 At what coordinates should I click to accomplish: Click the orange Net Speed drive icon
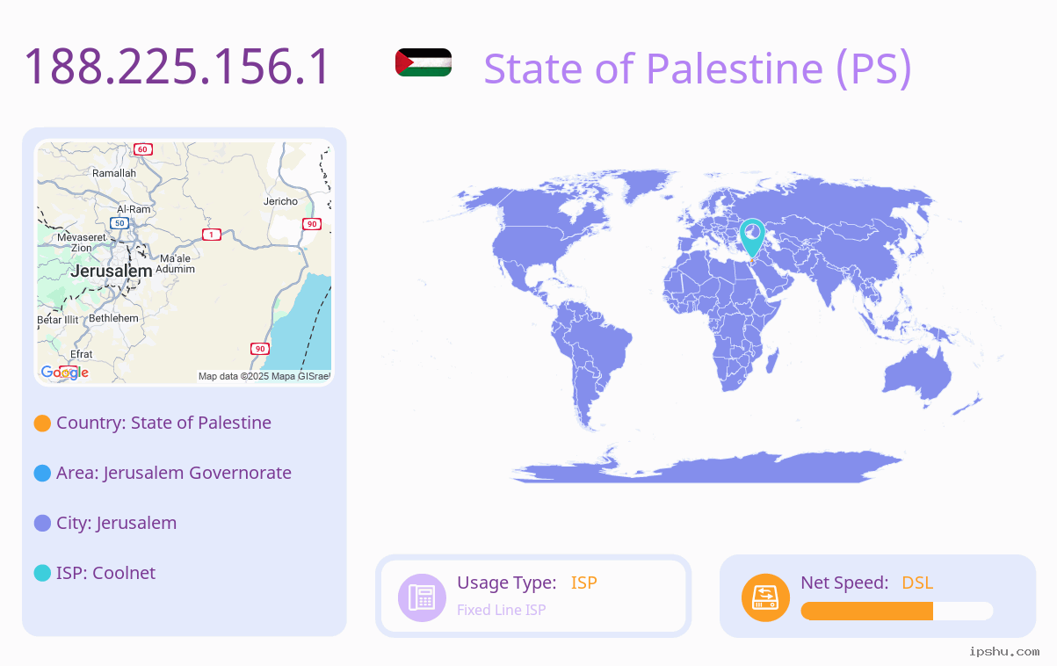tap(765, 597)
